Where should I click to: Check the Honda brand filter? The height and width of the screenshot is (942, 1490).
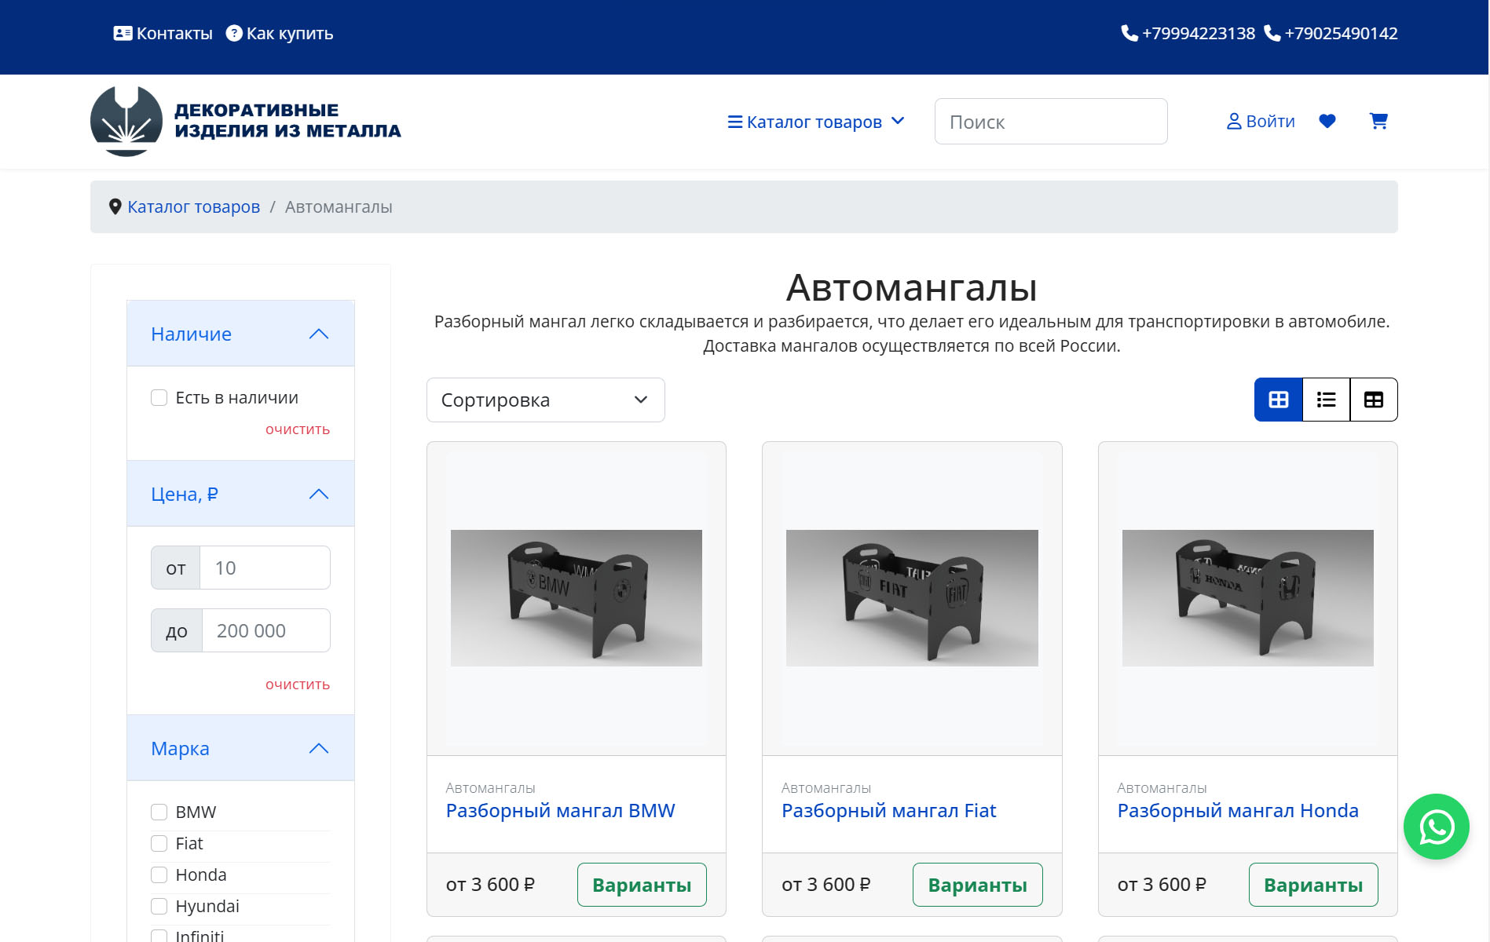pyautogui.click(x=159, y=875)
